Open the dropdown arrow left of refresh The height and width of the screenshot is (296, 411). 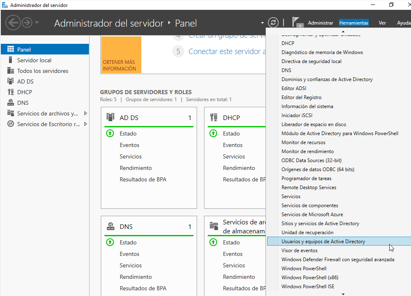click(262, 23)
